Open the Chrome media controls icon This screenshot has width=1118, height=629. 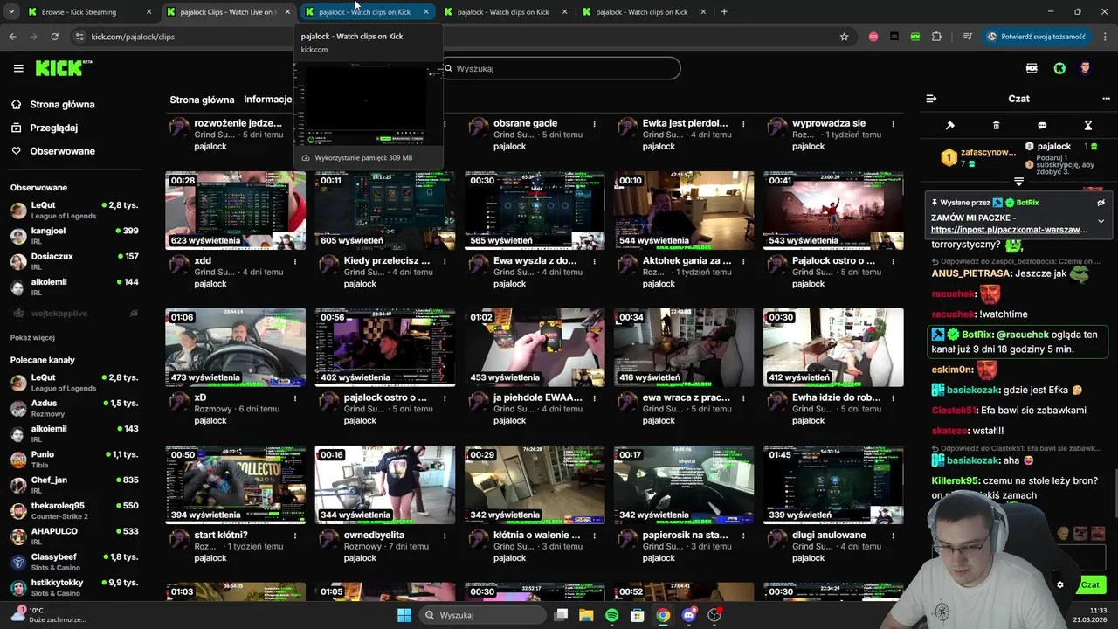pyautogui.click(x=967, y=37)
